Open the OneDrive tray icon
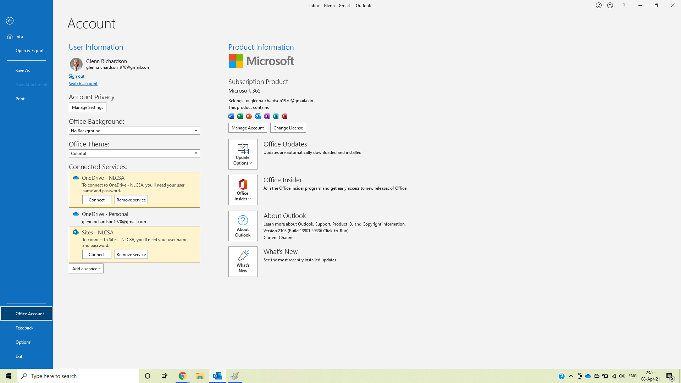 pos(588,376)
